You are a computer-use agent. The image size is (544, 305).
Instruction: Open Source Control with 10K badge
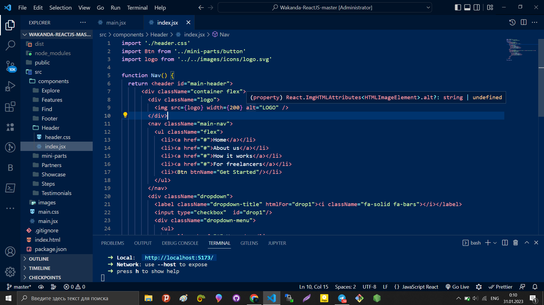pos(10,66)
